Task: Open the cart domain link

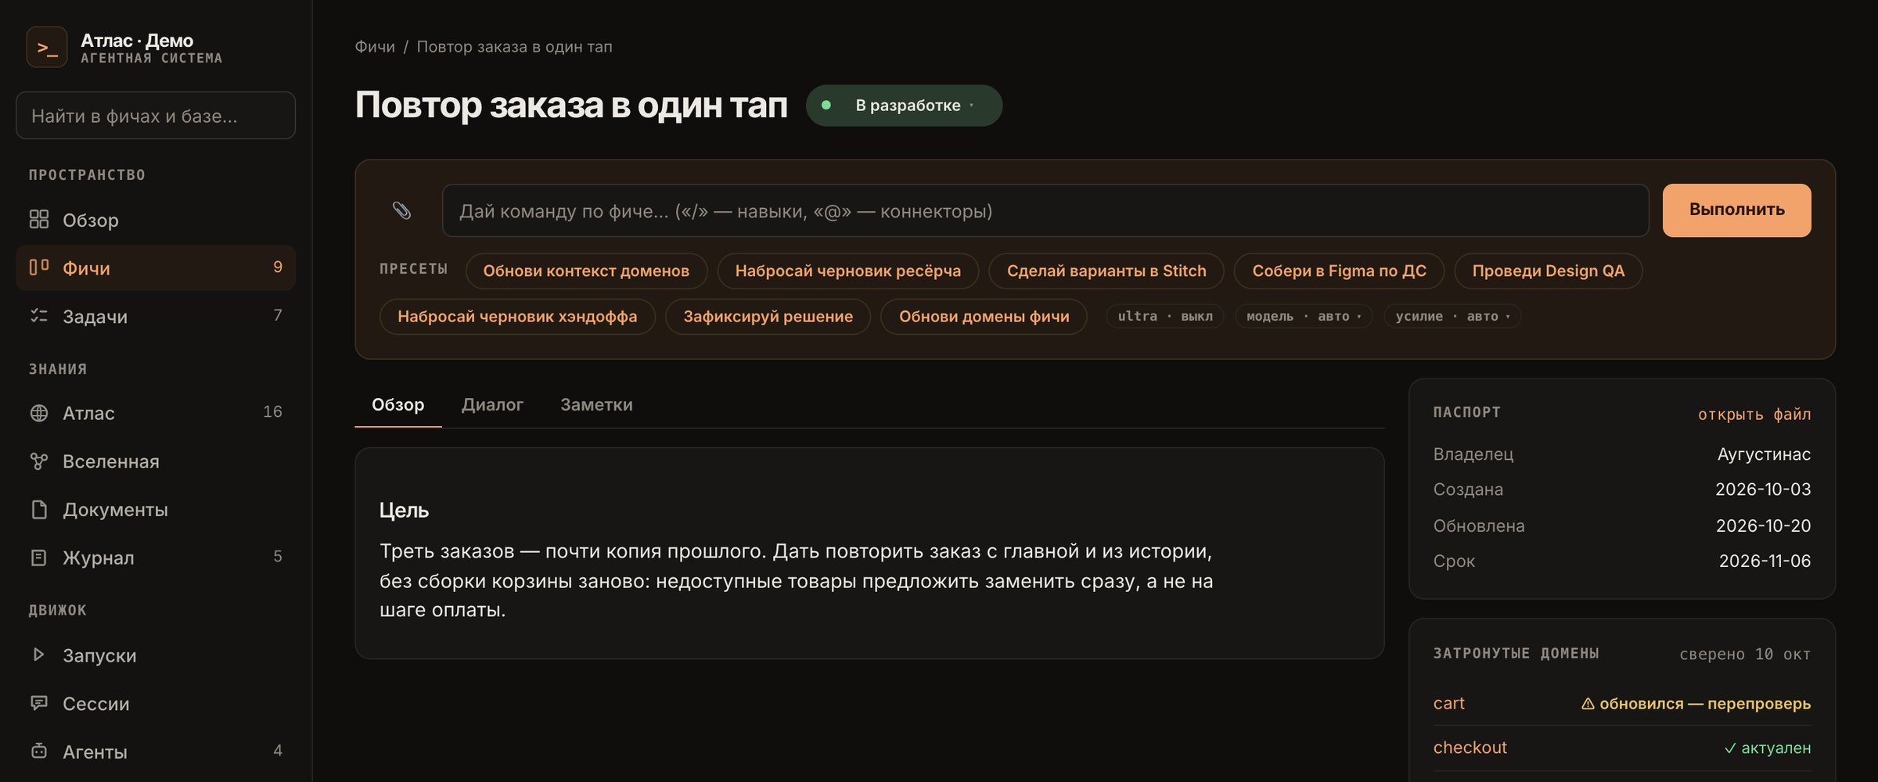Action: [x=1448, y=703]
